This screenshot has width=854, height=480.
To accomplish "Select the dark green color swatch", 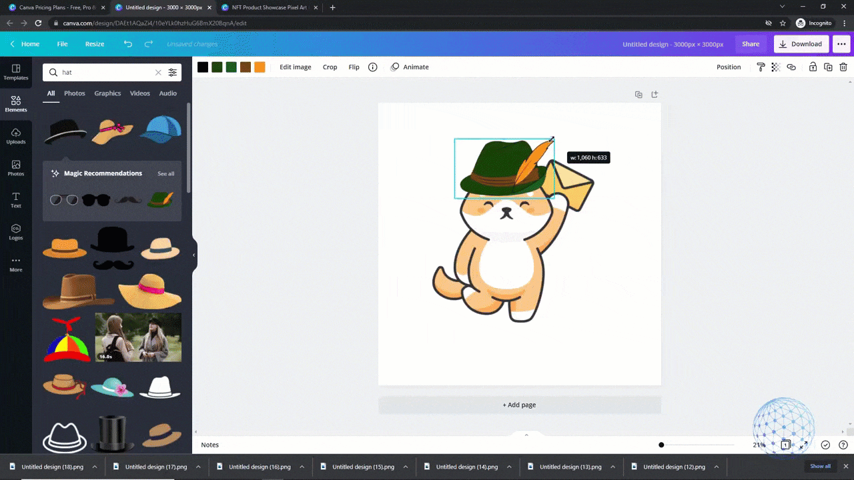I will pos(217,67).
